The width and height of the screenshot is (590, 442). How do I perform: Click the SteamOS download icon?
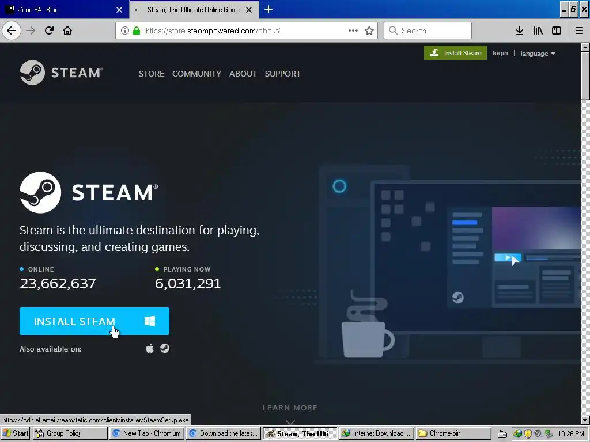click(165, 348)
